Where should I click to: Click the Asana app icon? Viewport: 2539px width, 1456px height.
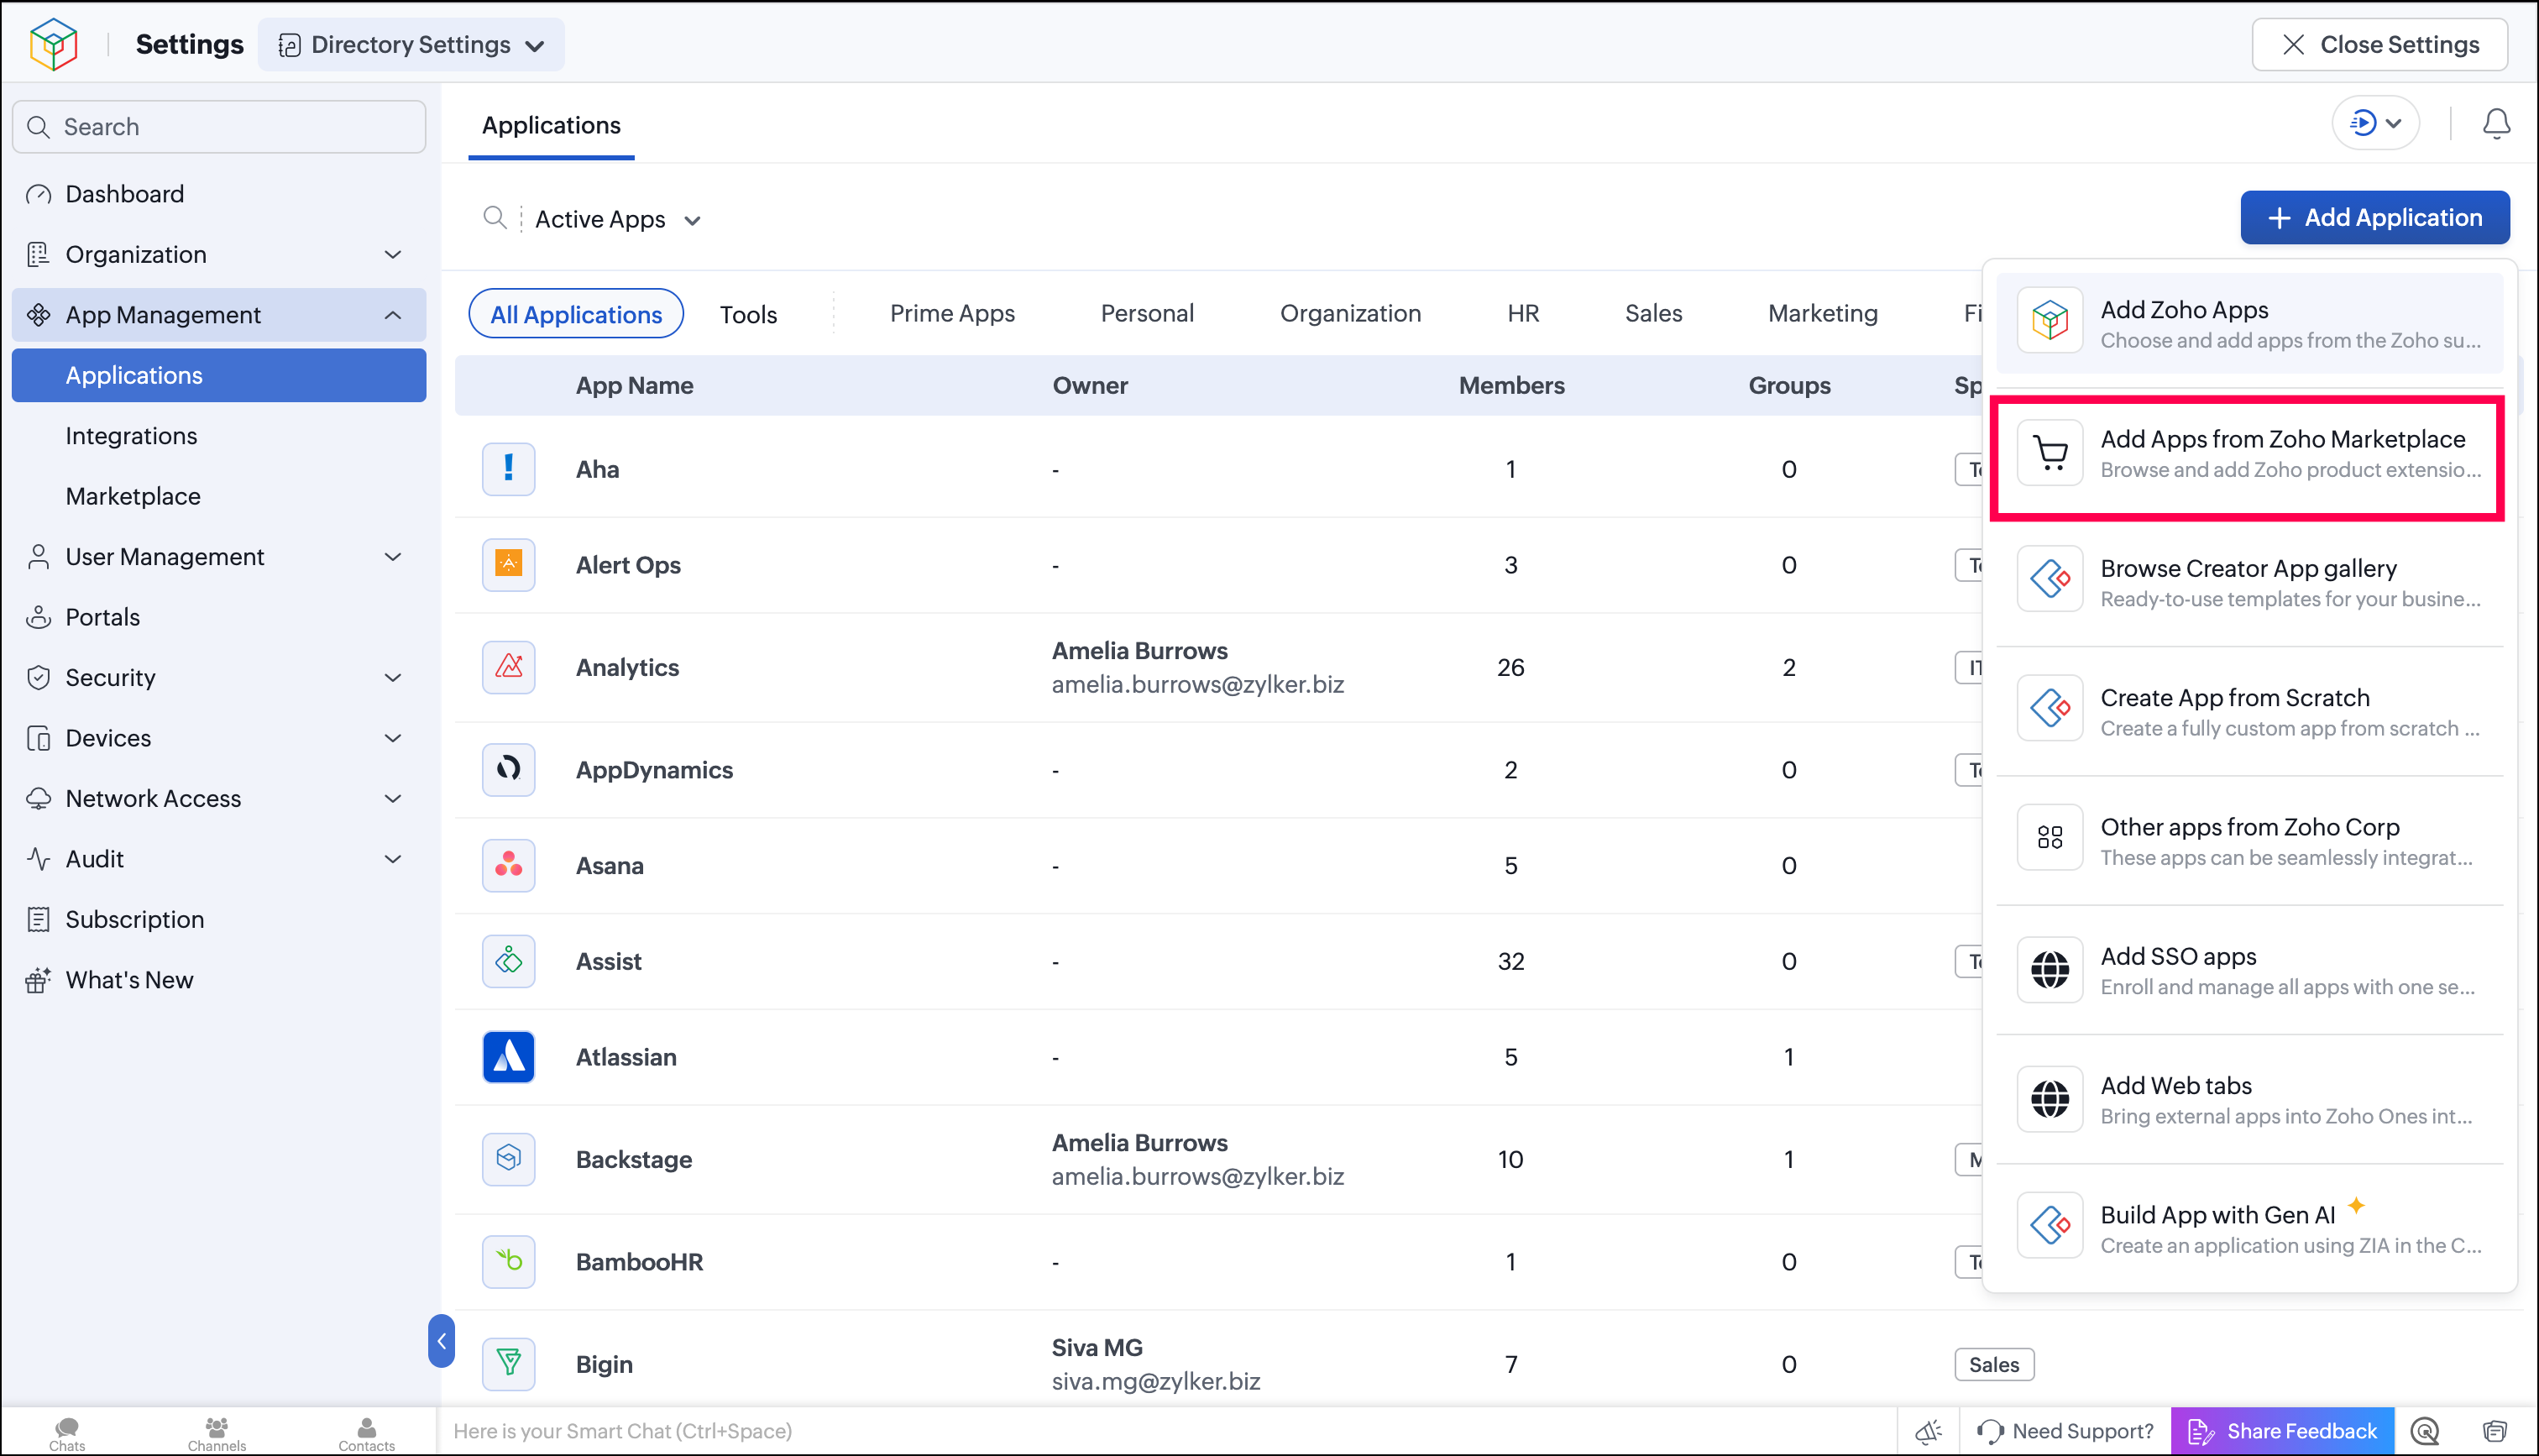pyautogui.click(x=509, y=865)
